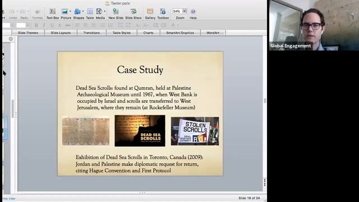The width and height of the screenshot is (359, 202).
Task: Click the Taster.pptx document title icon
Action: 107,3
